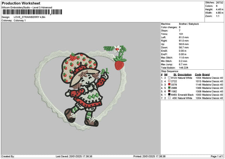The image size is (225, 159).
Task: Click the 'Stop Sequence:' heading
Action: [170, 71]
